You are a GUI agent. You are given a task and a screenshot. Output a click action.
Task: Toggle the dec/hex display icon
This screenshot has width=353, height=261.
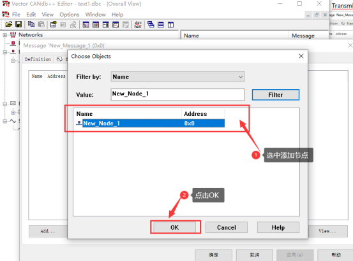[x=138, y=24]
